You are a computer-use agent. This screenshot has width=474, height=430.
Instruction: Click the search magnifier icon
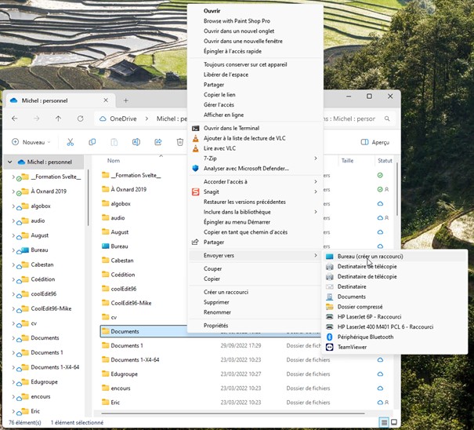tap(387, 118)
